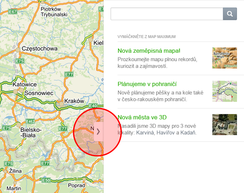Click the E50 road badge near Poprad

click(x=46, y=180)
